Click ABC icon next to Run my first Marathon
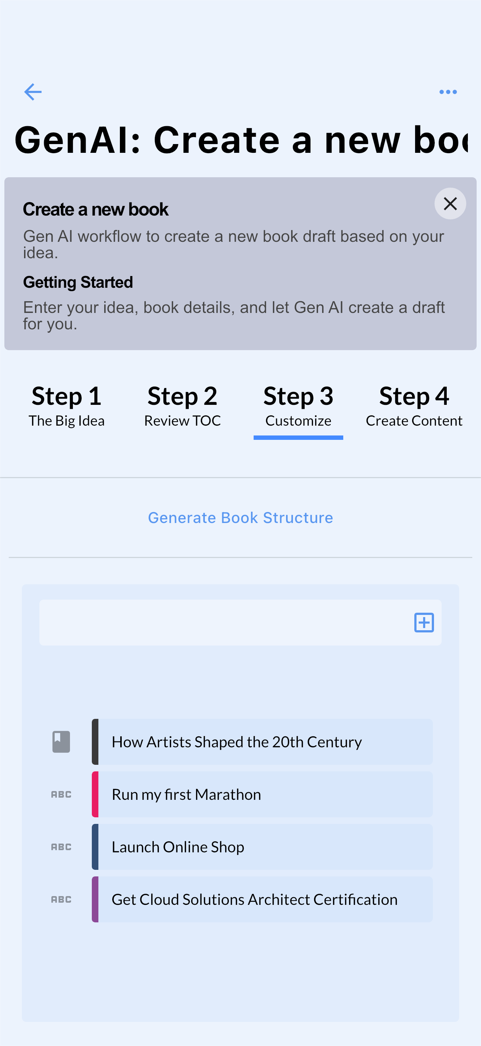The width and height of the screenshot is (481, 1046). (x=61, y=794)
